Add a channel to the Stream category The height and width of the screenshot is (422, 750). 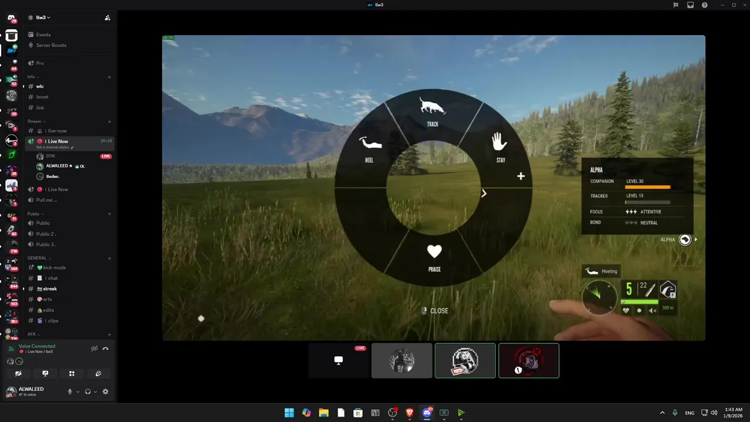tap(110, 121)
